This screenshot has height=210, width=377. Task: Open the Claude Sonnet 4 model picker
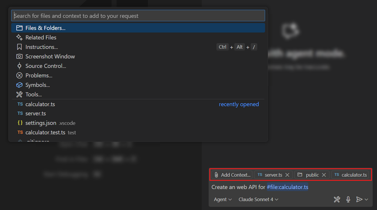point(258,199)
